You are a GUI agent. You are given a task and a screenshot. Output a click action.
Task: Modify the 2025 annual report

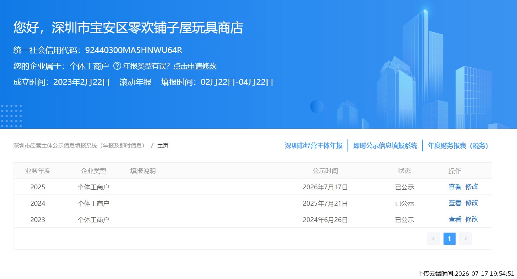coord(472,187)
